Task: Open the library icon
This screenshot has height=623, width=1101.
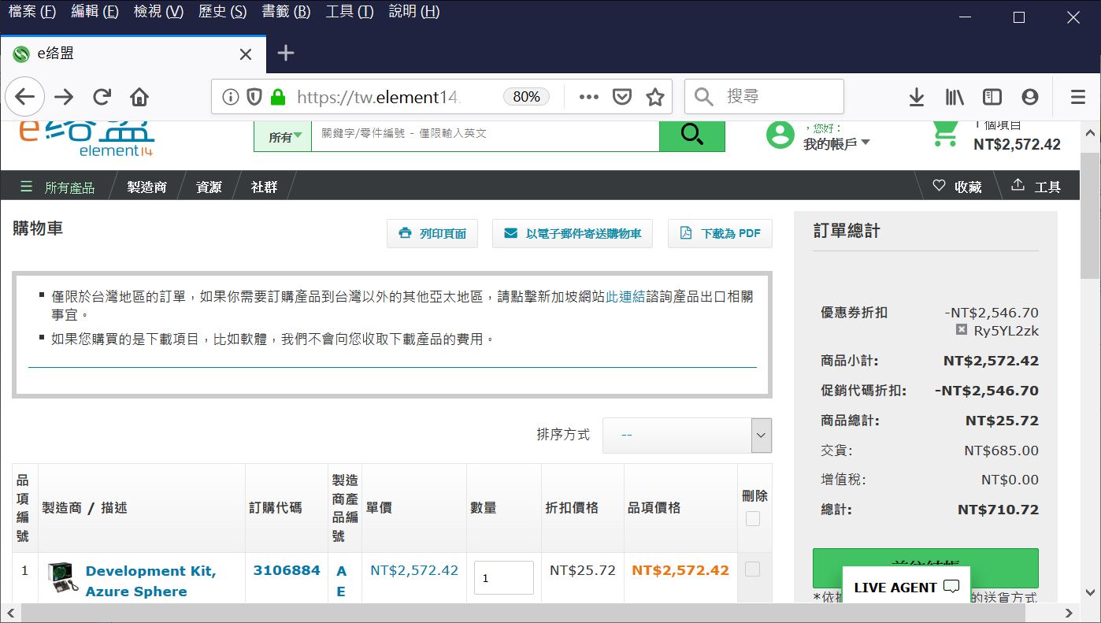Action: coord(955,97)
